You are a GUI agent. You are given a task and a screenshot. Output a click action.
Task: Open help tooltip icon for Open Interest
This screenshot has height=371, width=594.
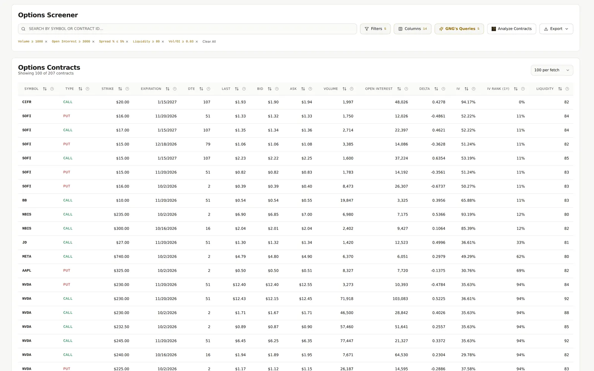(x=406, y=89)
